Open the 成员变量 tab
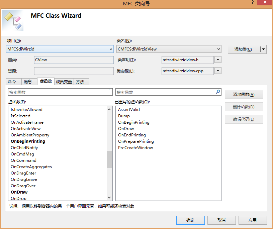 (x=64, y=82)
